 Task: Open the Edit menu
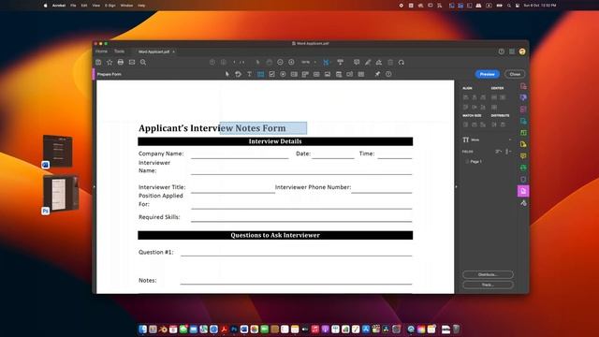point(84,6)
